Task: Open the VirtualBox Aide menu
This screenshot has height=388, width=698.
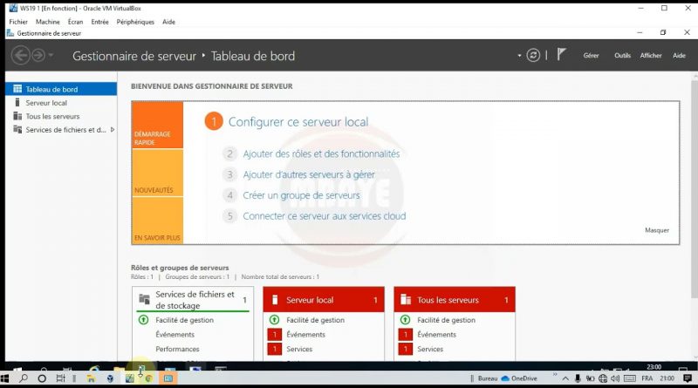Action: tap(168, 22)
